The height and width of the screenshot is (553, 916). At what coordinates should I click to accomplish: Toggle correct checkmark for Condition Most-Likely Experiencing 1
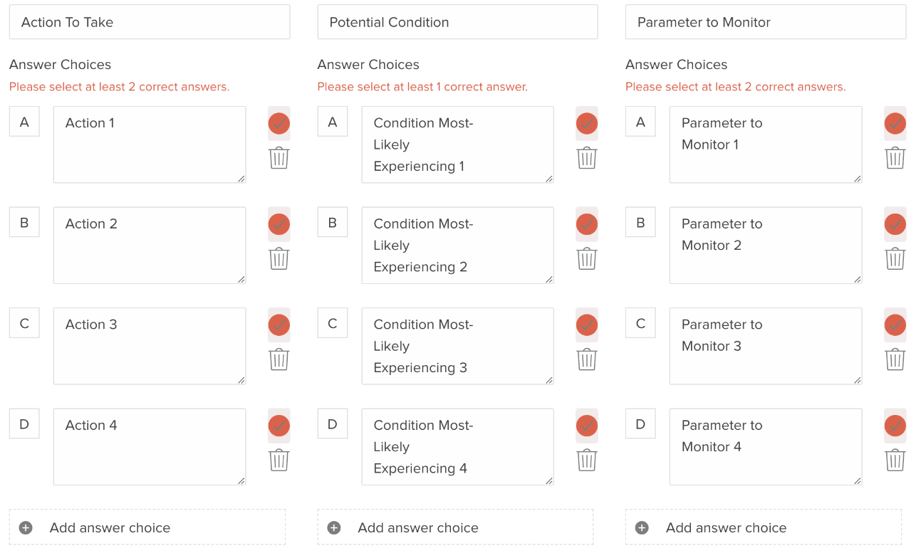pos(587,124)
